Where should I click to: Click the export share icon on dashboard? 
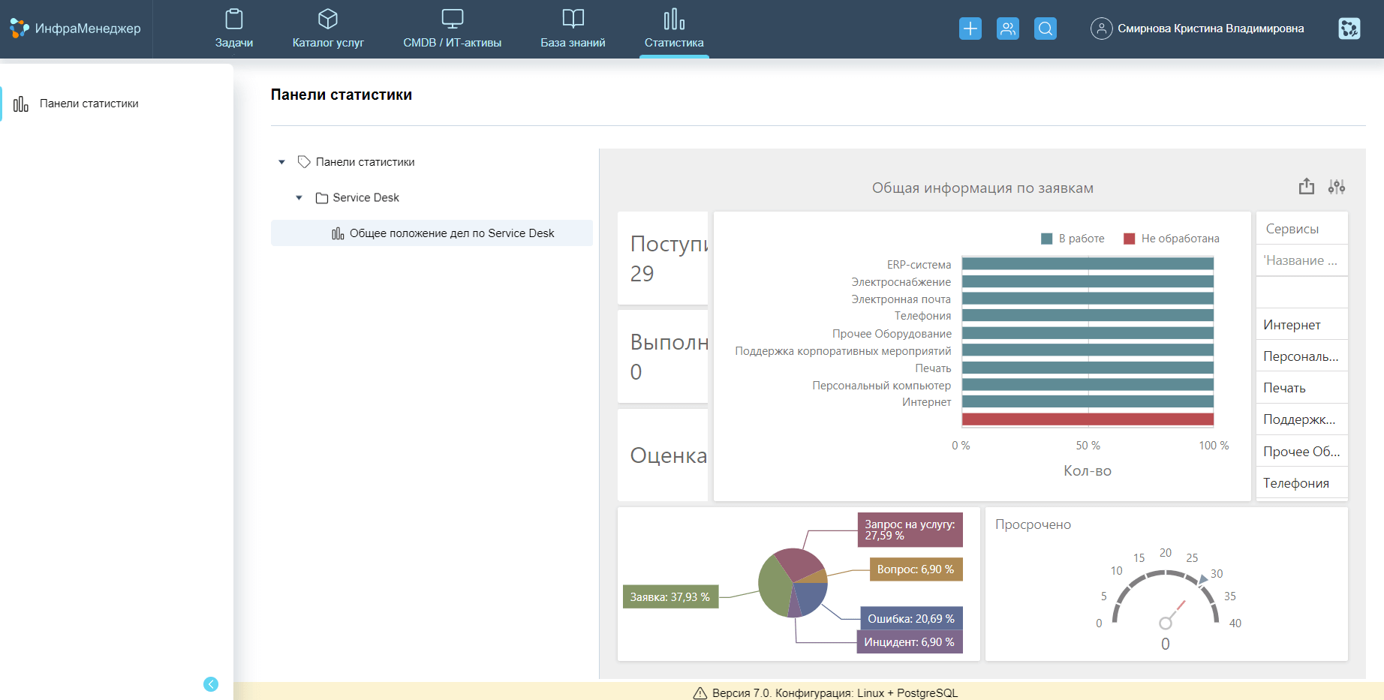(x=1307, y=186)
